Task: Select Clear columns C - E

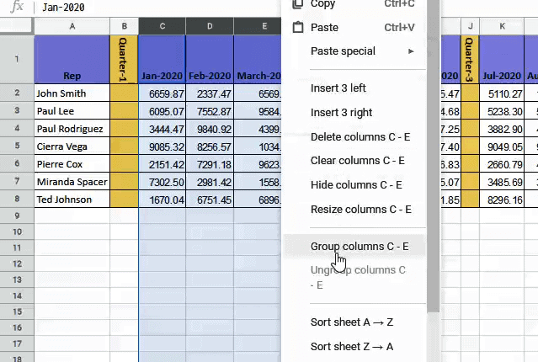Action: (358, 161)
